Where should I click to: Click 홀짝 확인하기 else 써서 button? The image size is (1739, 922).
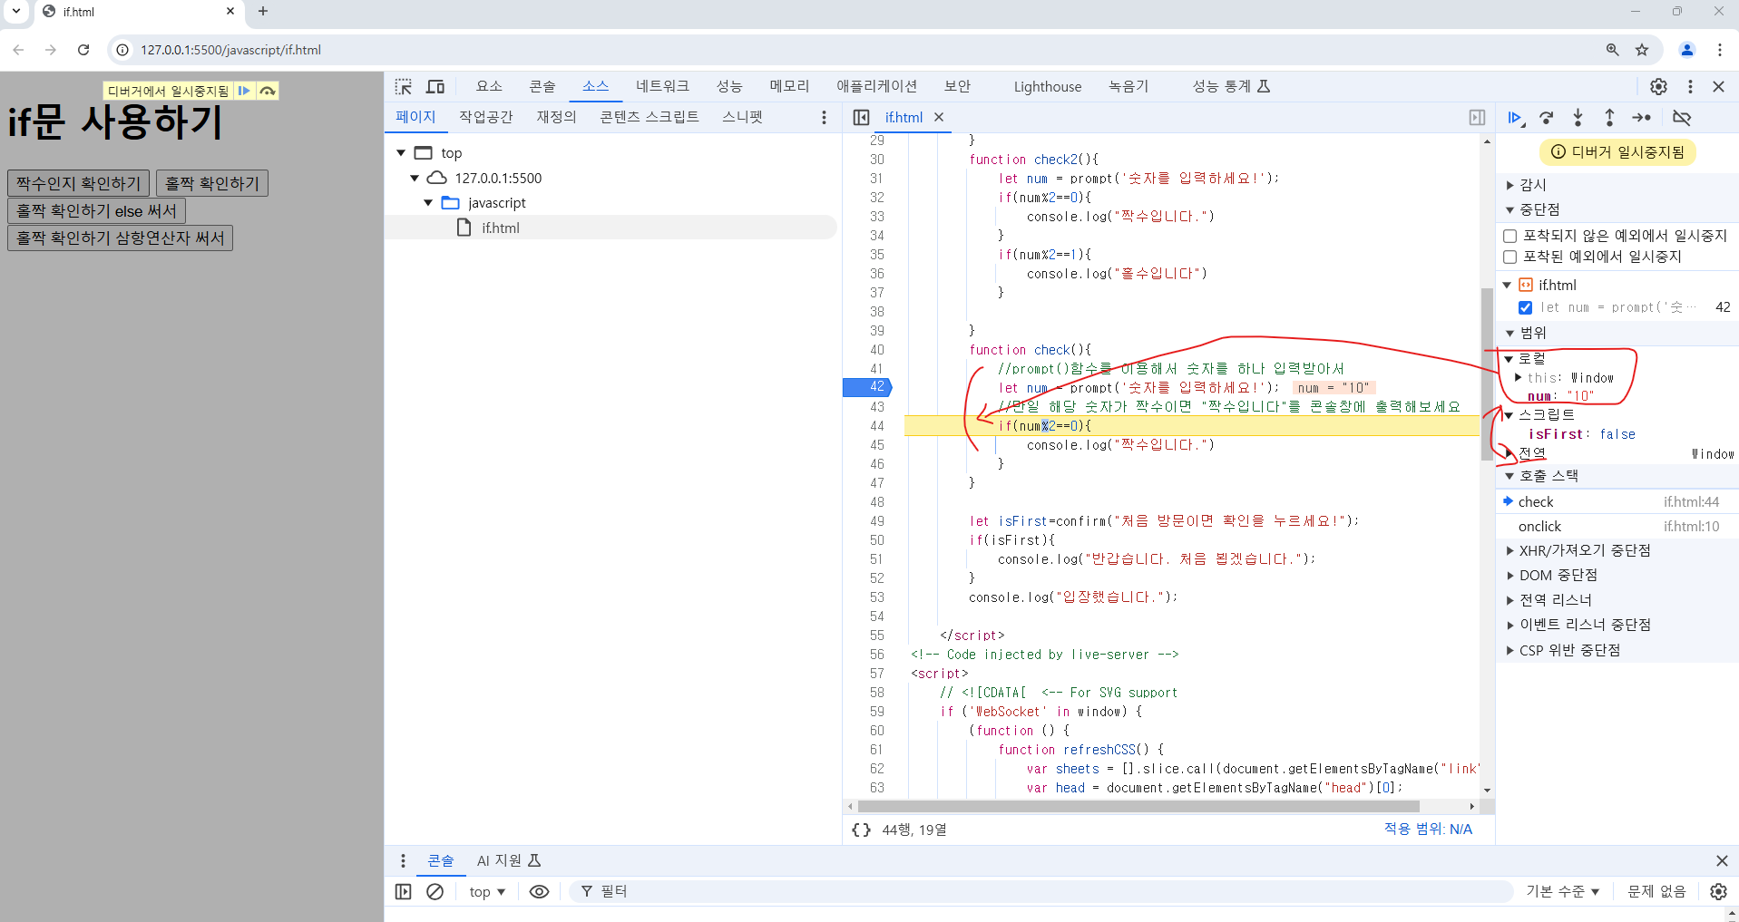[97, 210]
